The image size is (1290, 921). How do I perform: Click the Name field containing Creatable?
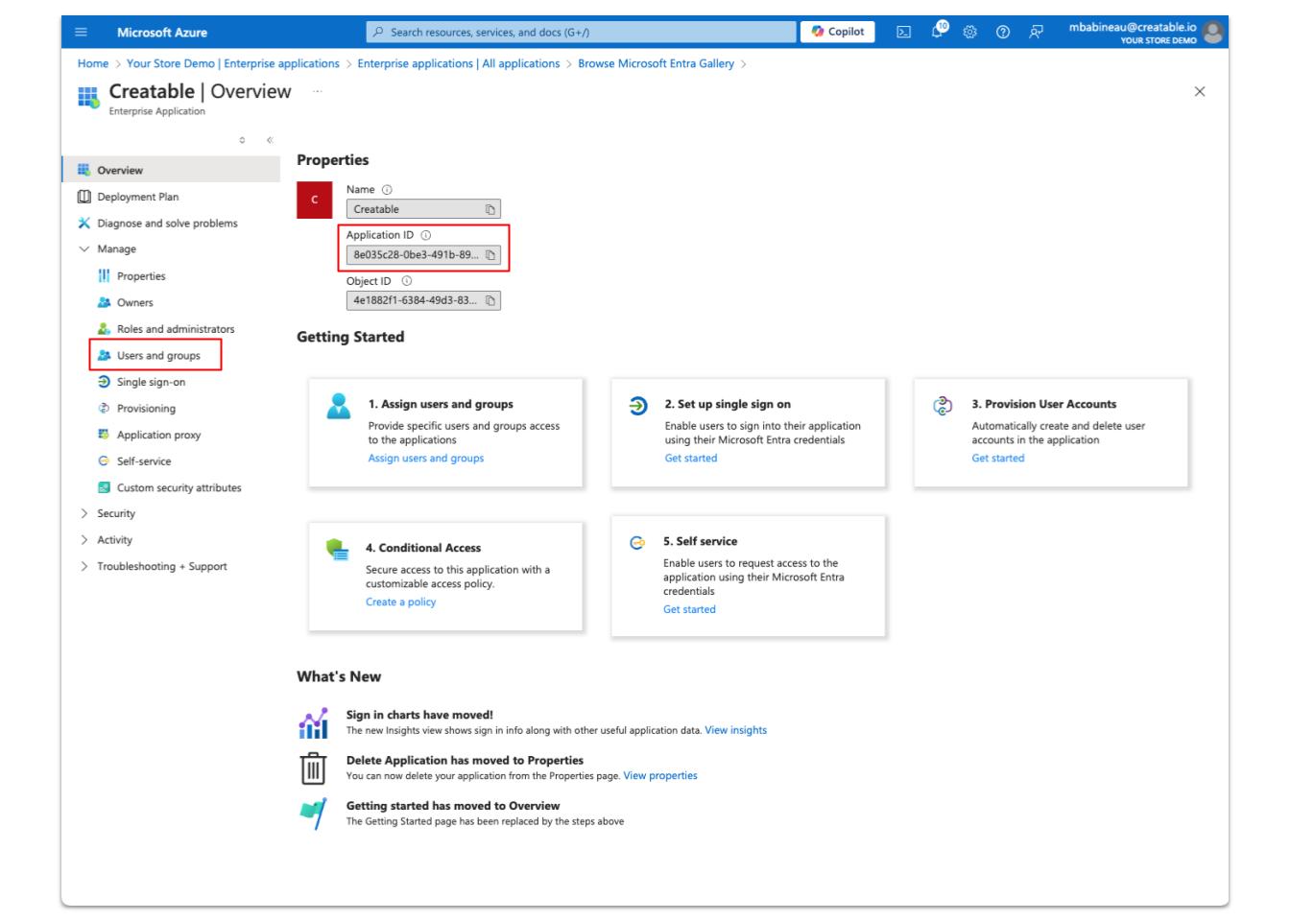423,209
